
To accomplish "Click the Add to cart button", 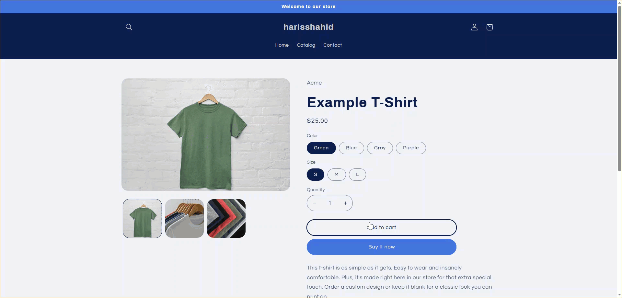I will click(382, 227).
